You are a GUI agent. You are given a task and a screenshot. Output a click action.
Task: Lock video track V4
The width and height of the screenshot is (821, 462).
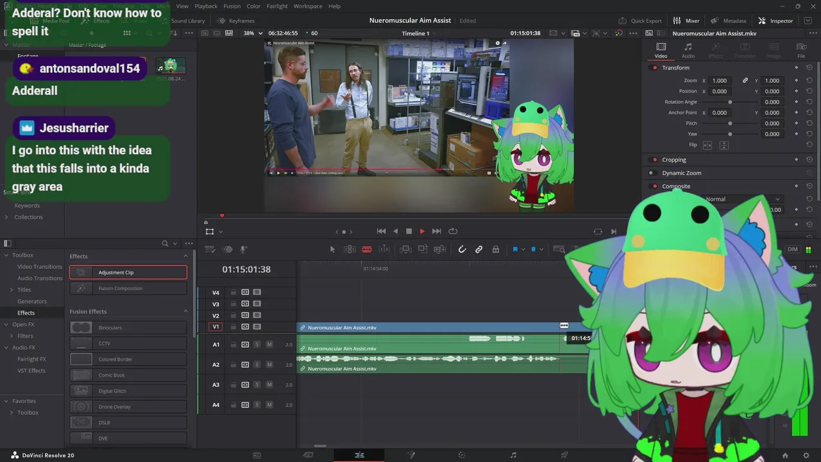click(233, 292)
